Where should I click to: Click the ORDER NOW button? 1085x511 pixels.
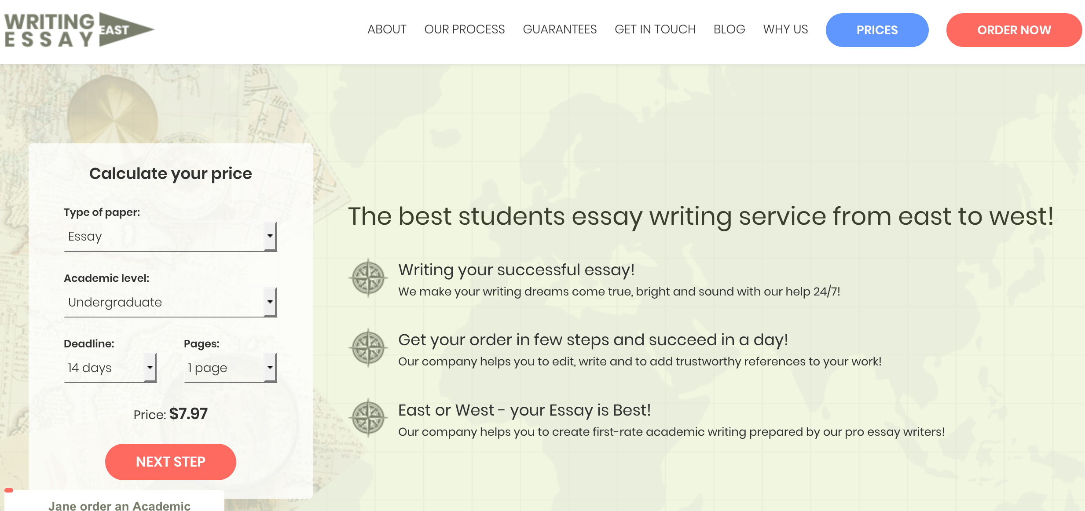pyautogui.click(x=1014, y=30)
